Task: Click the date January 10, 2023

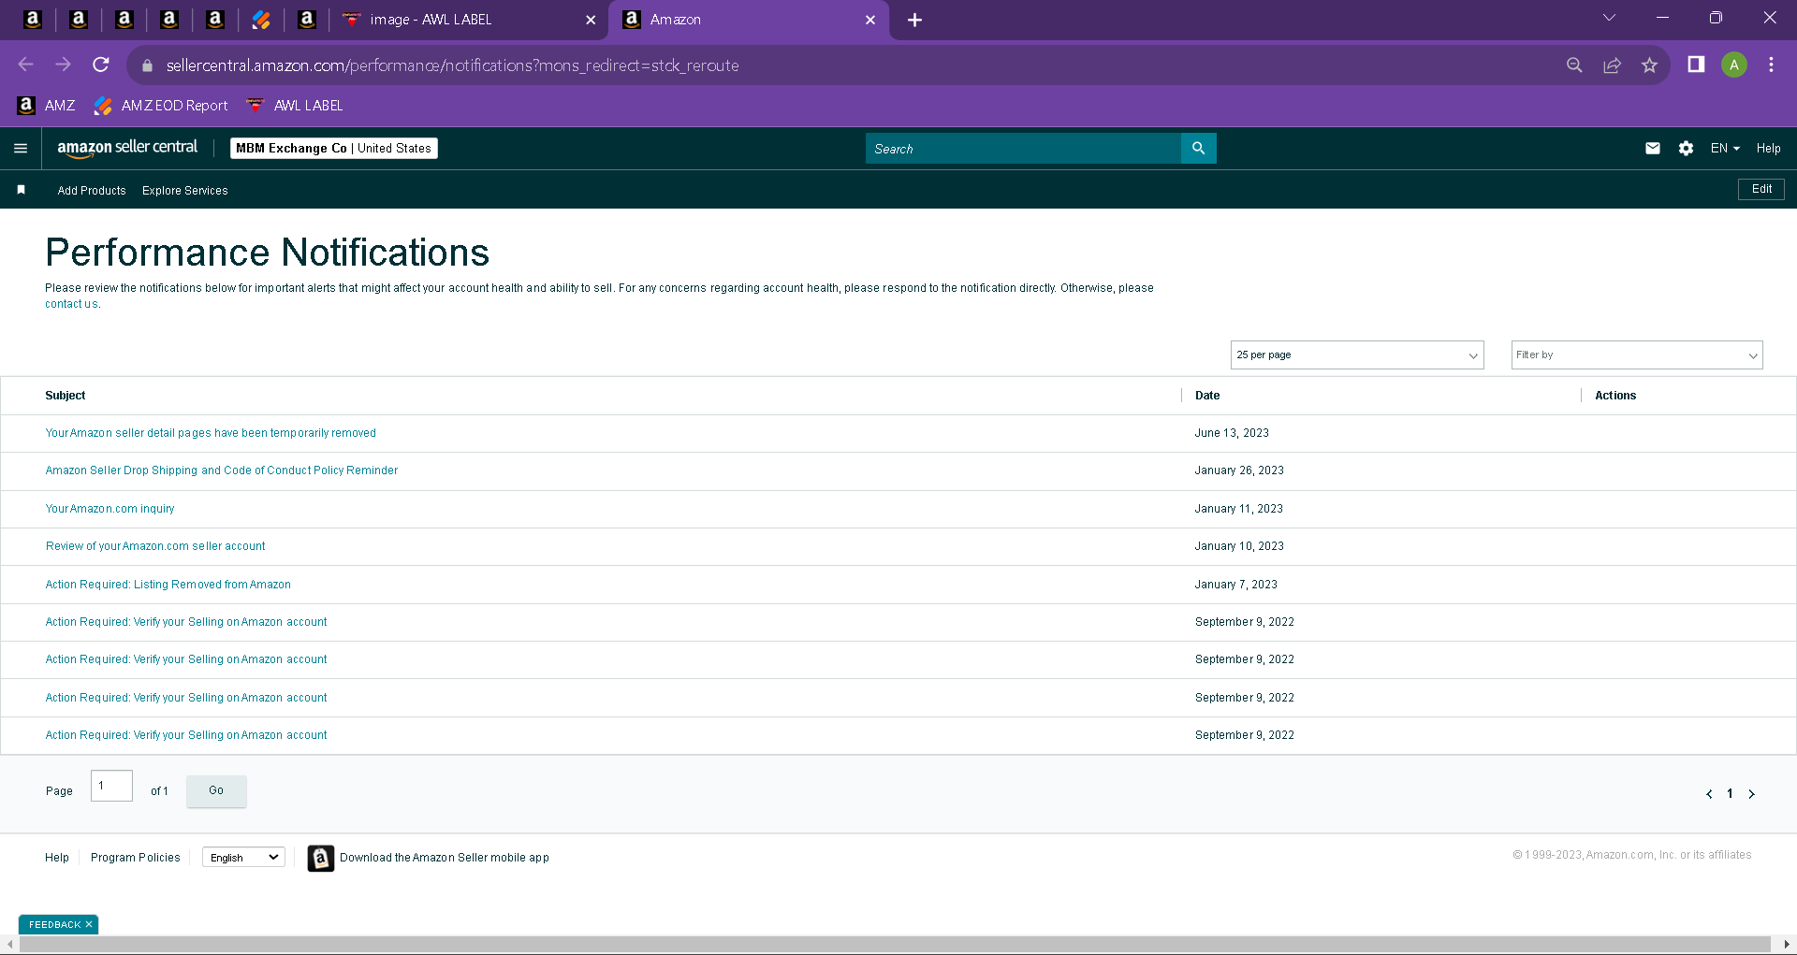Action: pos(1239,546)
